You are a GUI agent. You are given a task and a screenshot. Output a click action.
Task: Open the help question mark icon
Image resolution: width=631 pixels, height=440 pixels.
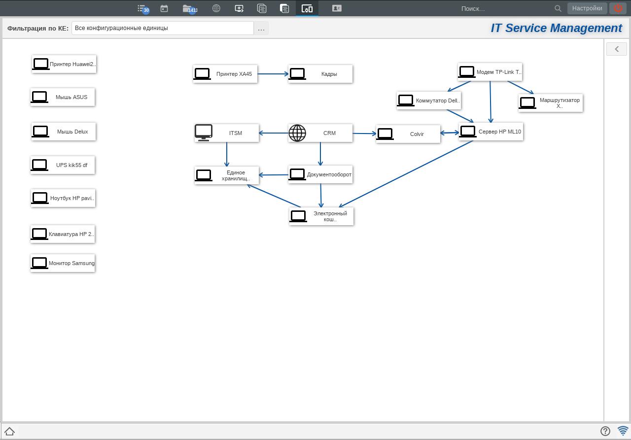pyautogui.click(x=605, y=431)
